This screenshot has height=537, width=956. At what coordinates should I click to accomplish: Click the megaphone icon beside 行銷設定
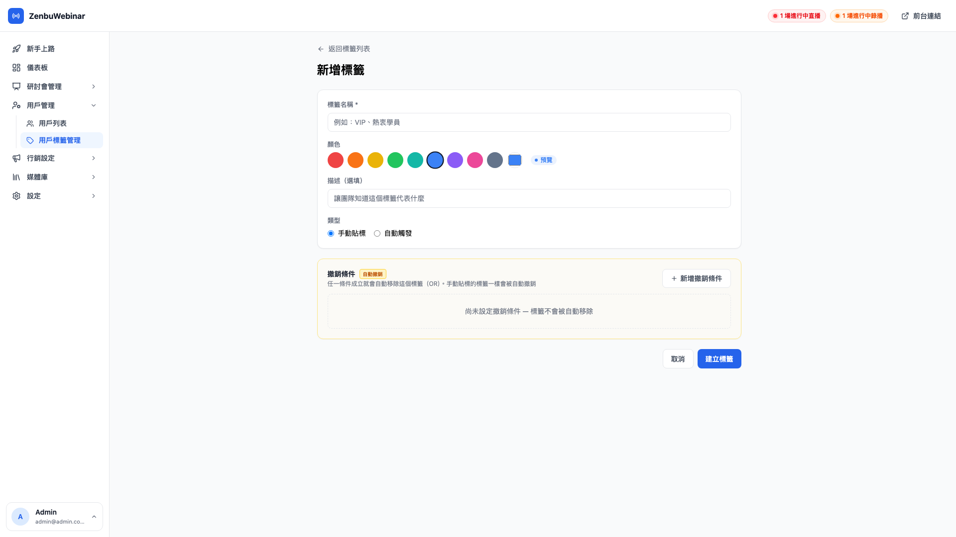click(16, 158)
